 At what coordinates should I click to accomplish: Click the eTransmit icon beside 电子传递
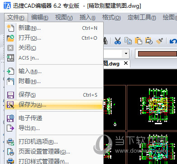pos(10,118)
